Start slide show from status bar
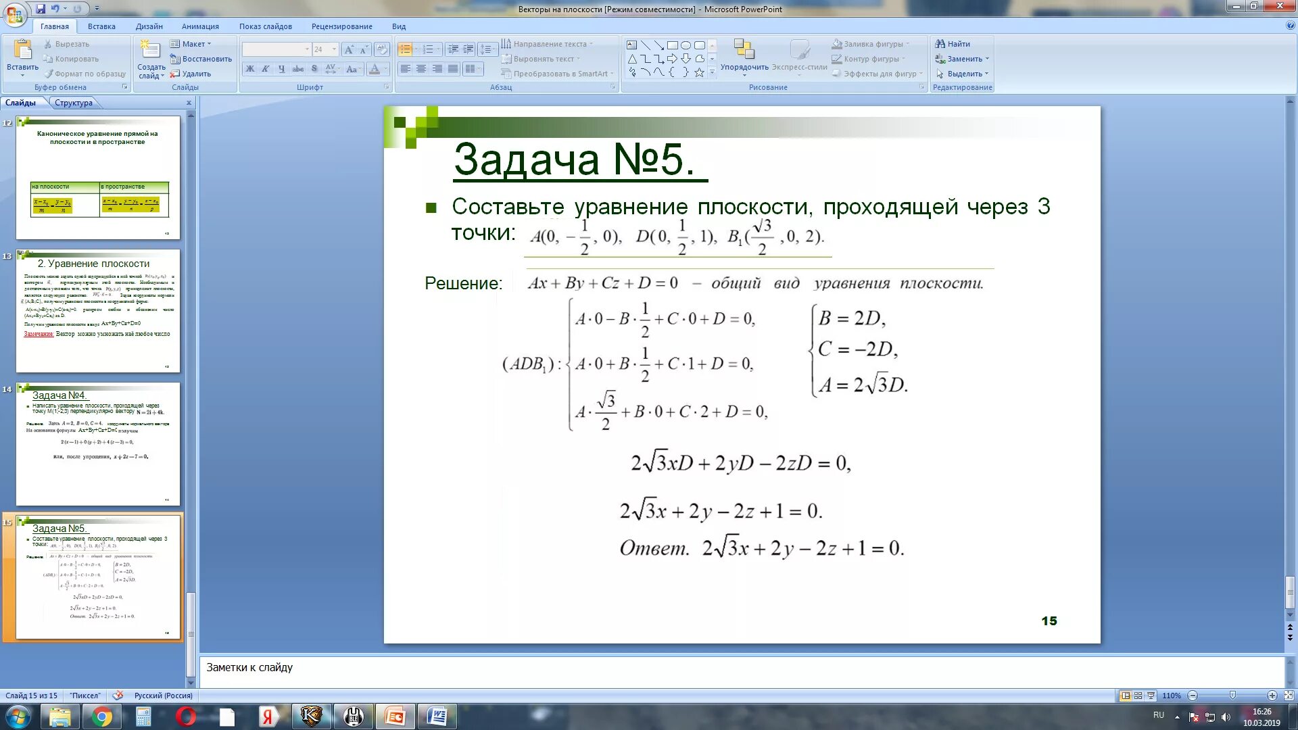 [x=1151, y=696]
